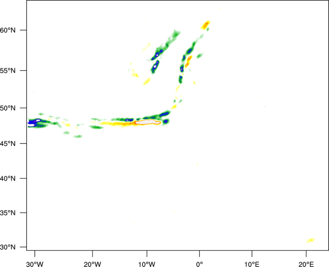Click the 55°N latitude label
This screenshot has width=329, height=267.
pyautogui.click(x=8, y=71)
